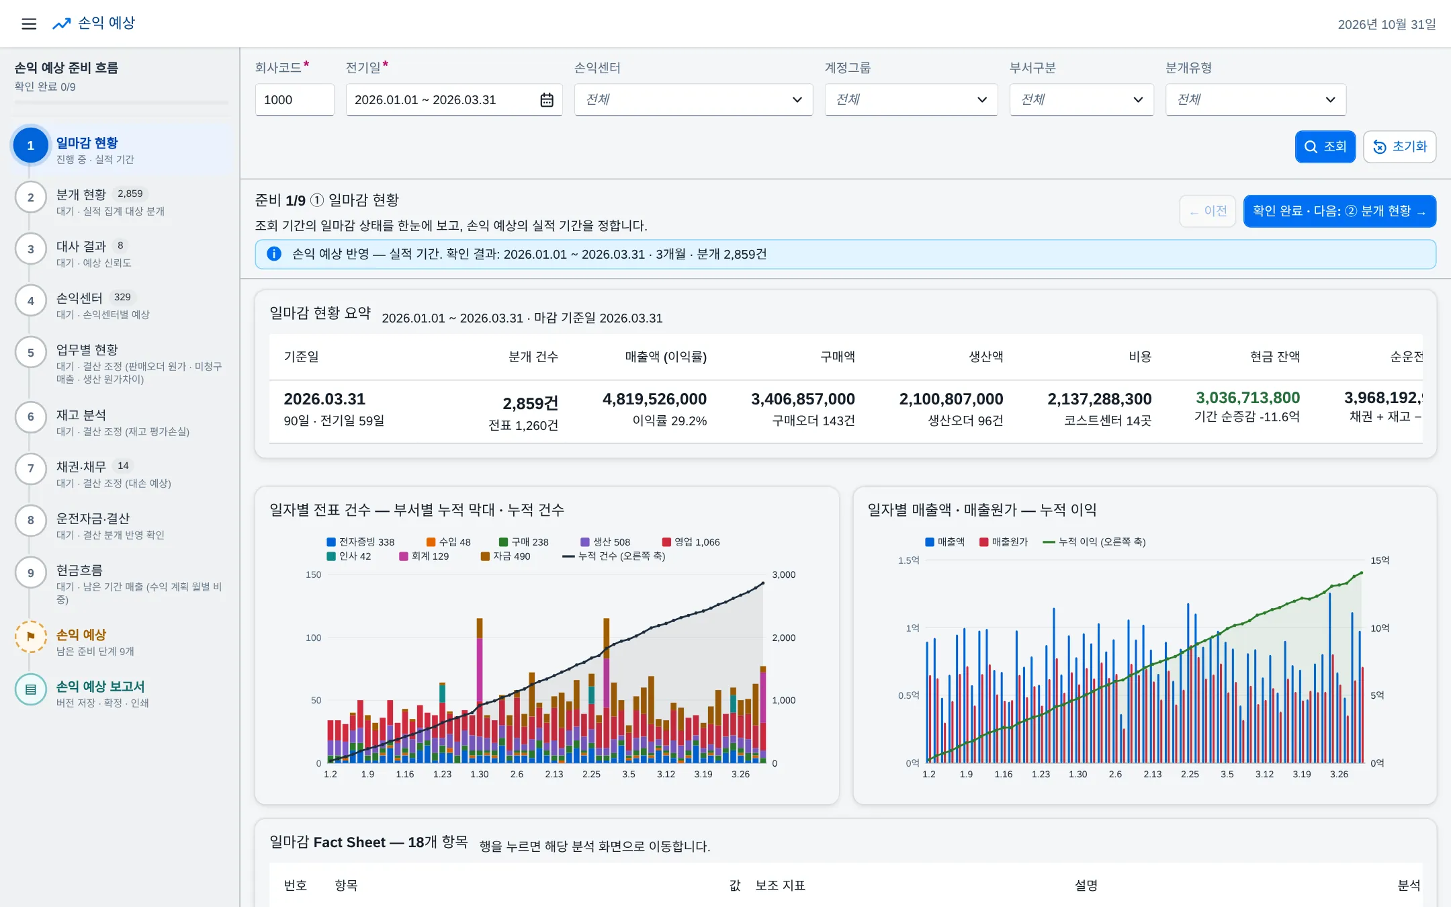Toggle the 전자증빙 338 legend series

[x=361, y=542]
